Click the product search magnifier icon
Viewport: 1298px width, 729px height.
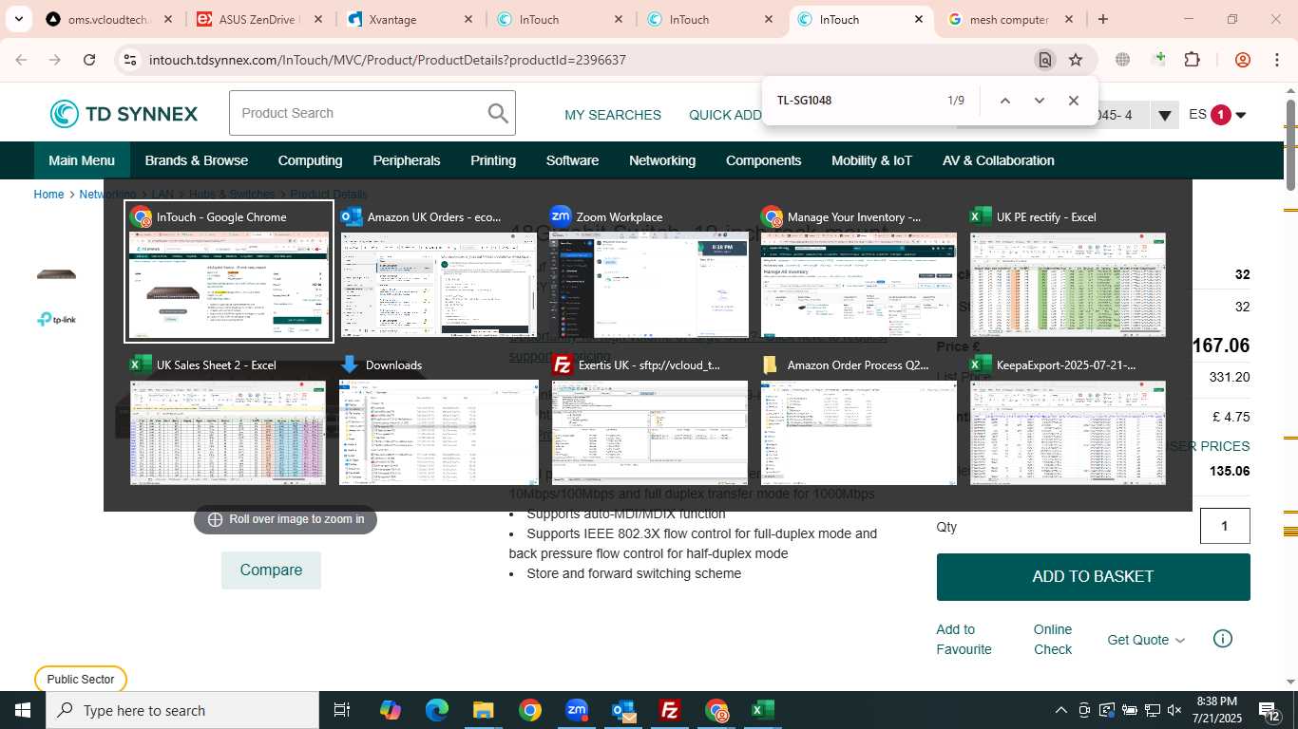point(498,113)
